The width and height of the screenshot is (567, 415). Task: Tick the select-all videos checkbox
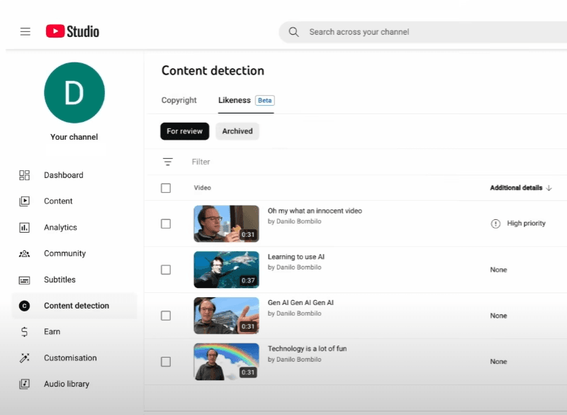tap(166, 188)
